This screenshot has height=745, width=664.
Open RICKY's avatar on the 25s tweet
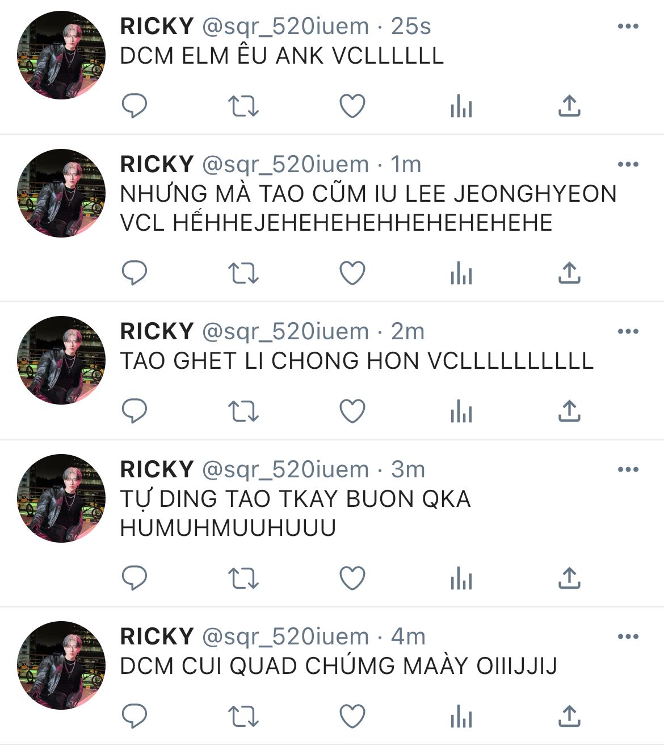(x=61, y=55)
